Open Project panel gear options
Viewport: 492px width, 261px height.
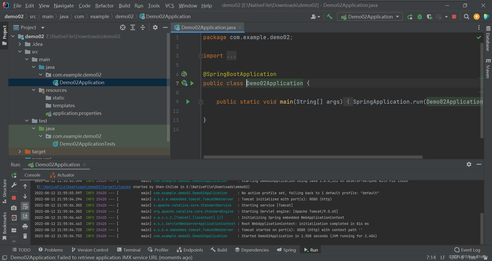pos(155,27)
